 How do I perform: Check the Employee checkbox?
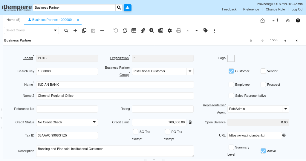pos(231,85)
